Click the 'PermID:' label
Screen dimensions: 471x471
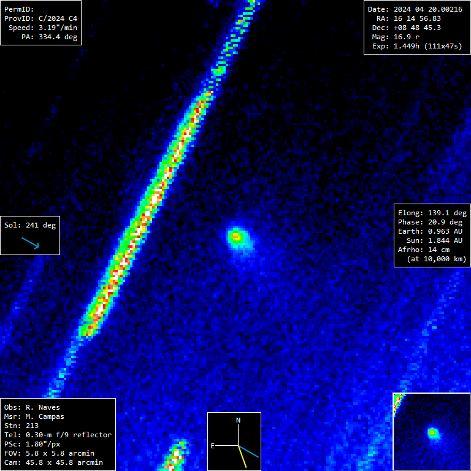[x=19, y=9]
